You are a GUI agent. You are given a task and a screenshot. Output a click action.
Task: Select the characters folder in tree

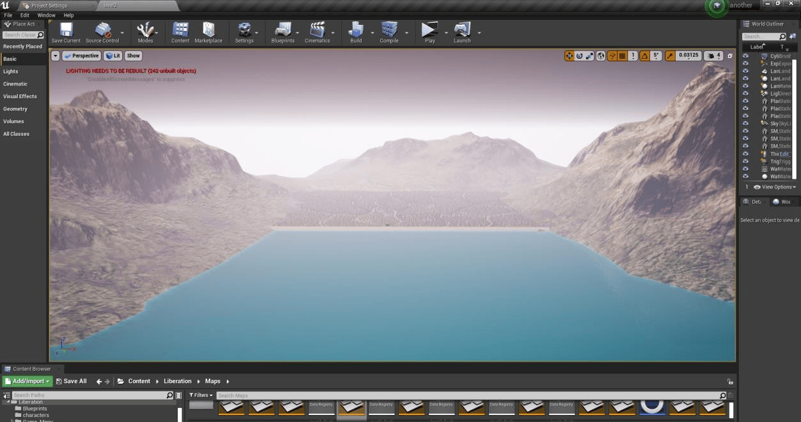(36, 415)
